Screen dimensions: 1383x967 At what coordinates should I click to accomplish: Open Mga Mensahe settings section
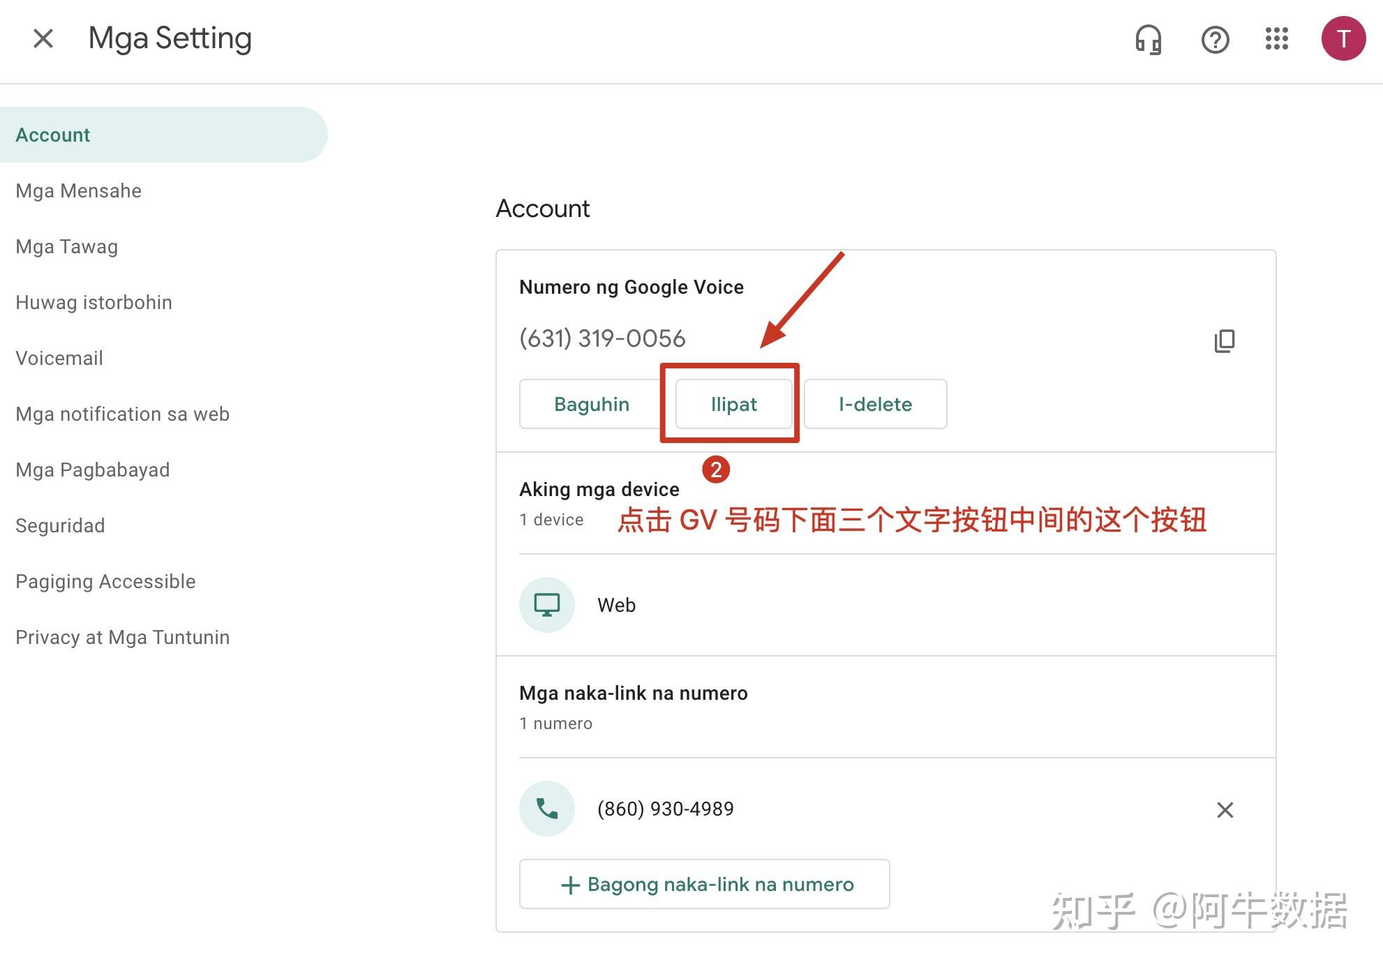click(x=77, y=190)
